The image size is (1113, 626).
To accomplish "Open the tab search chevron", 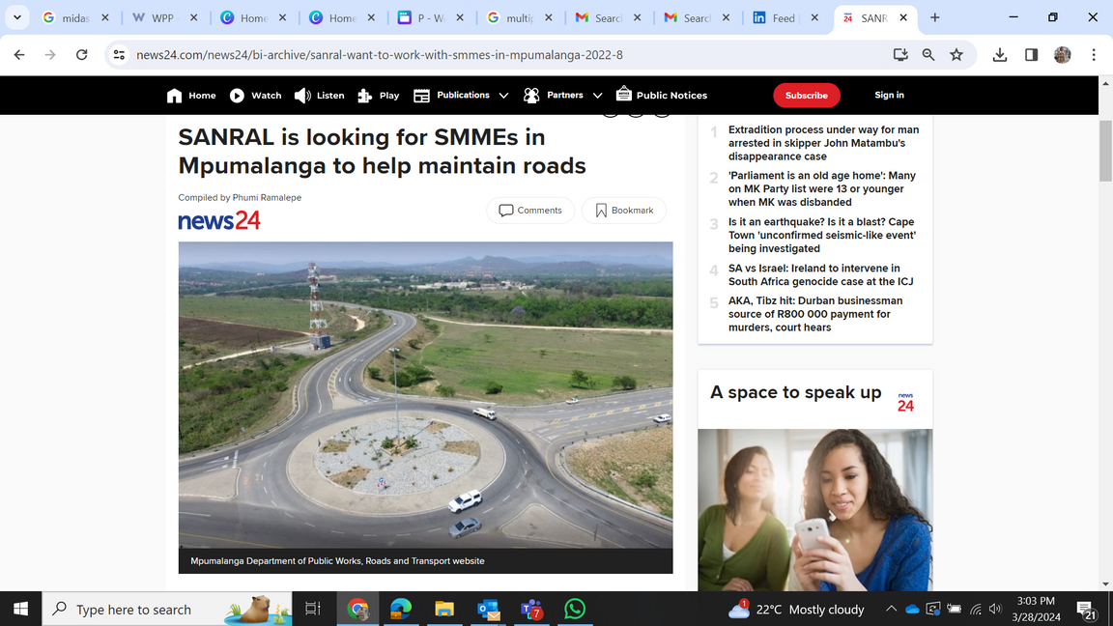I will coord(17,17).
